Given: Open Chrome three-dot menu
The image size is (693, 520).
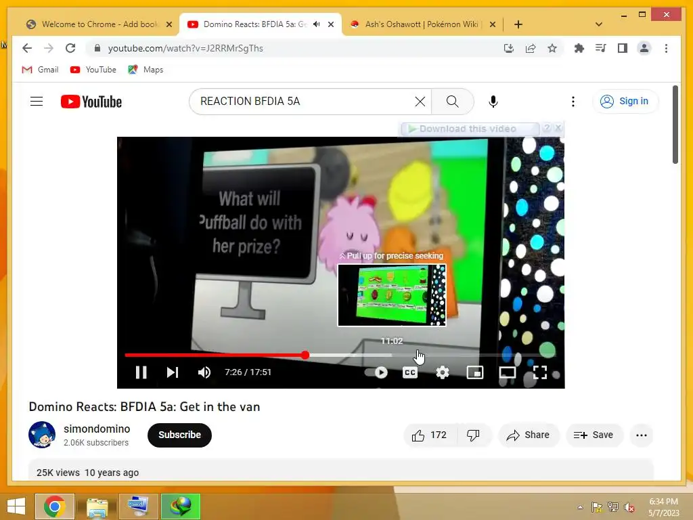Looking at the screenshot, I should [666, 48].
